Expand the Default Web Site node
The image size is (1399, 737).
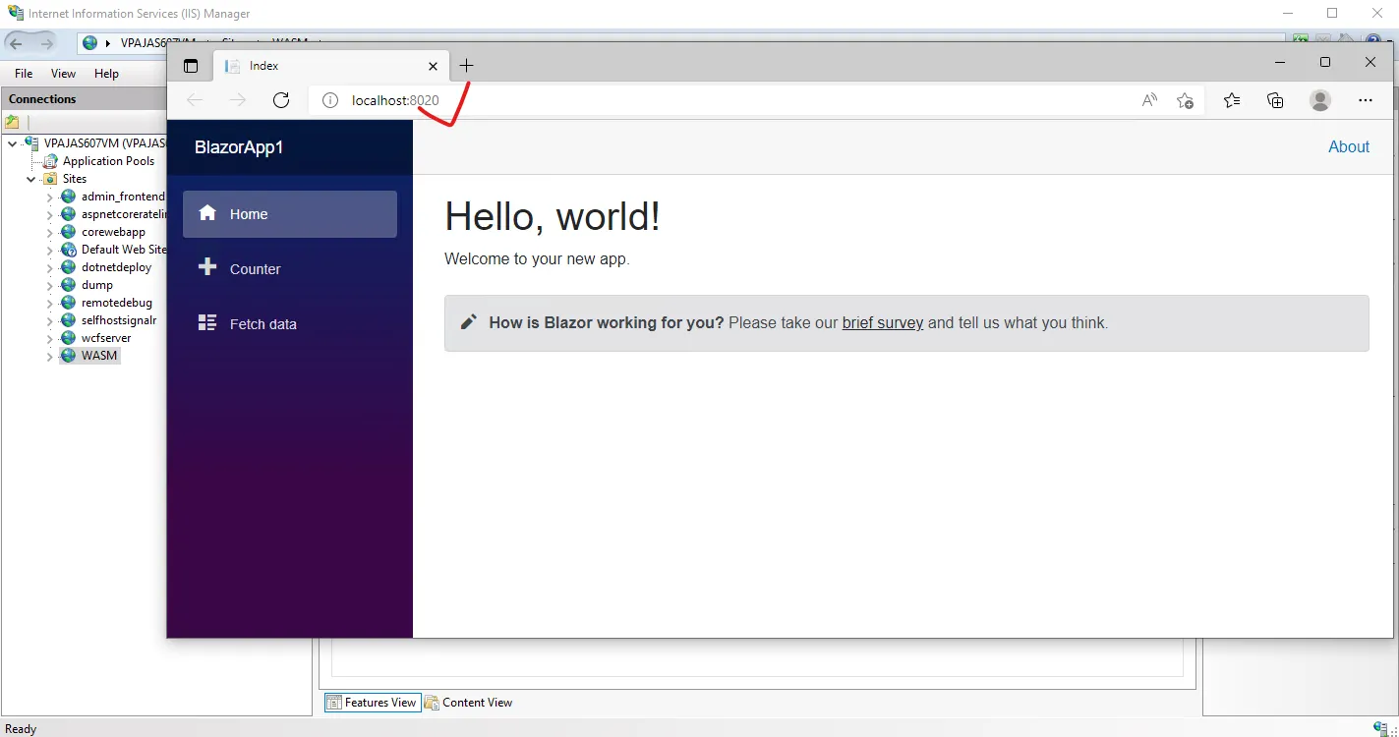tap(50, 250)
